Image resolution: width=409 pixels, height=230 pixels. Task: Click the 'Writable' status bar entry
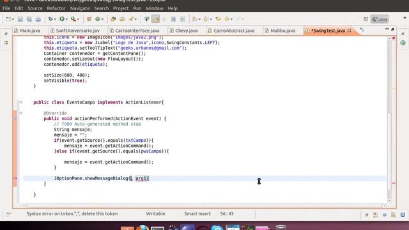[x=156, y=213]
